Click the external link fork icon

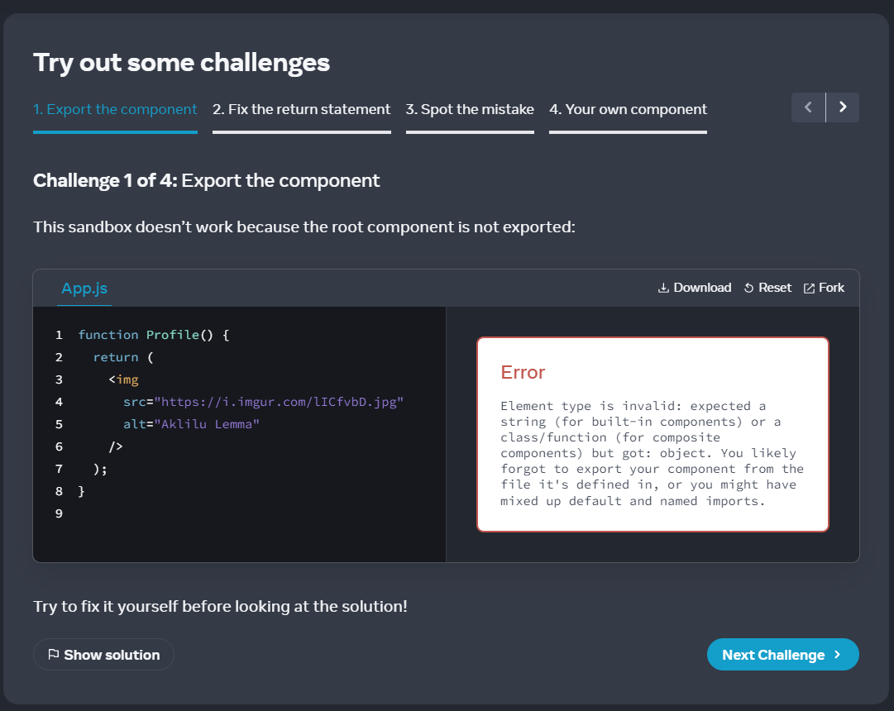point(809,289)
